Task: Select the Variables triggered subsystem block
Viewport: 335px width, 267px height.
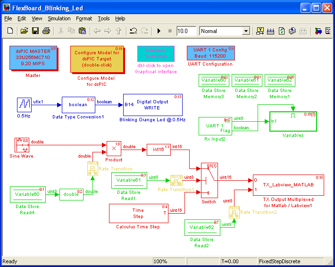Action: click(293, 121)
